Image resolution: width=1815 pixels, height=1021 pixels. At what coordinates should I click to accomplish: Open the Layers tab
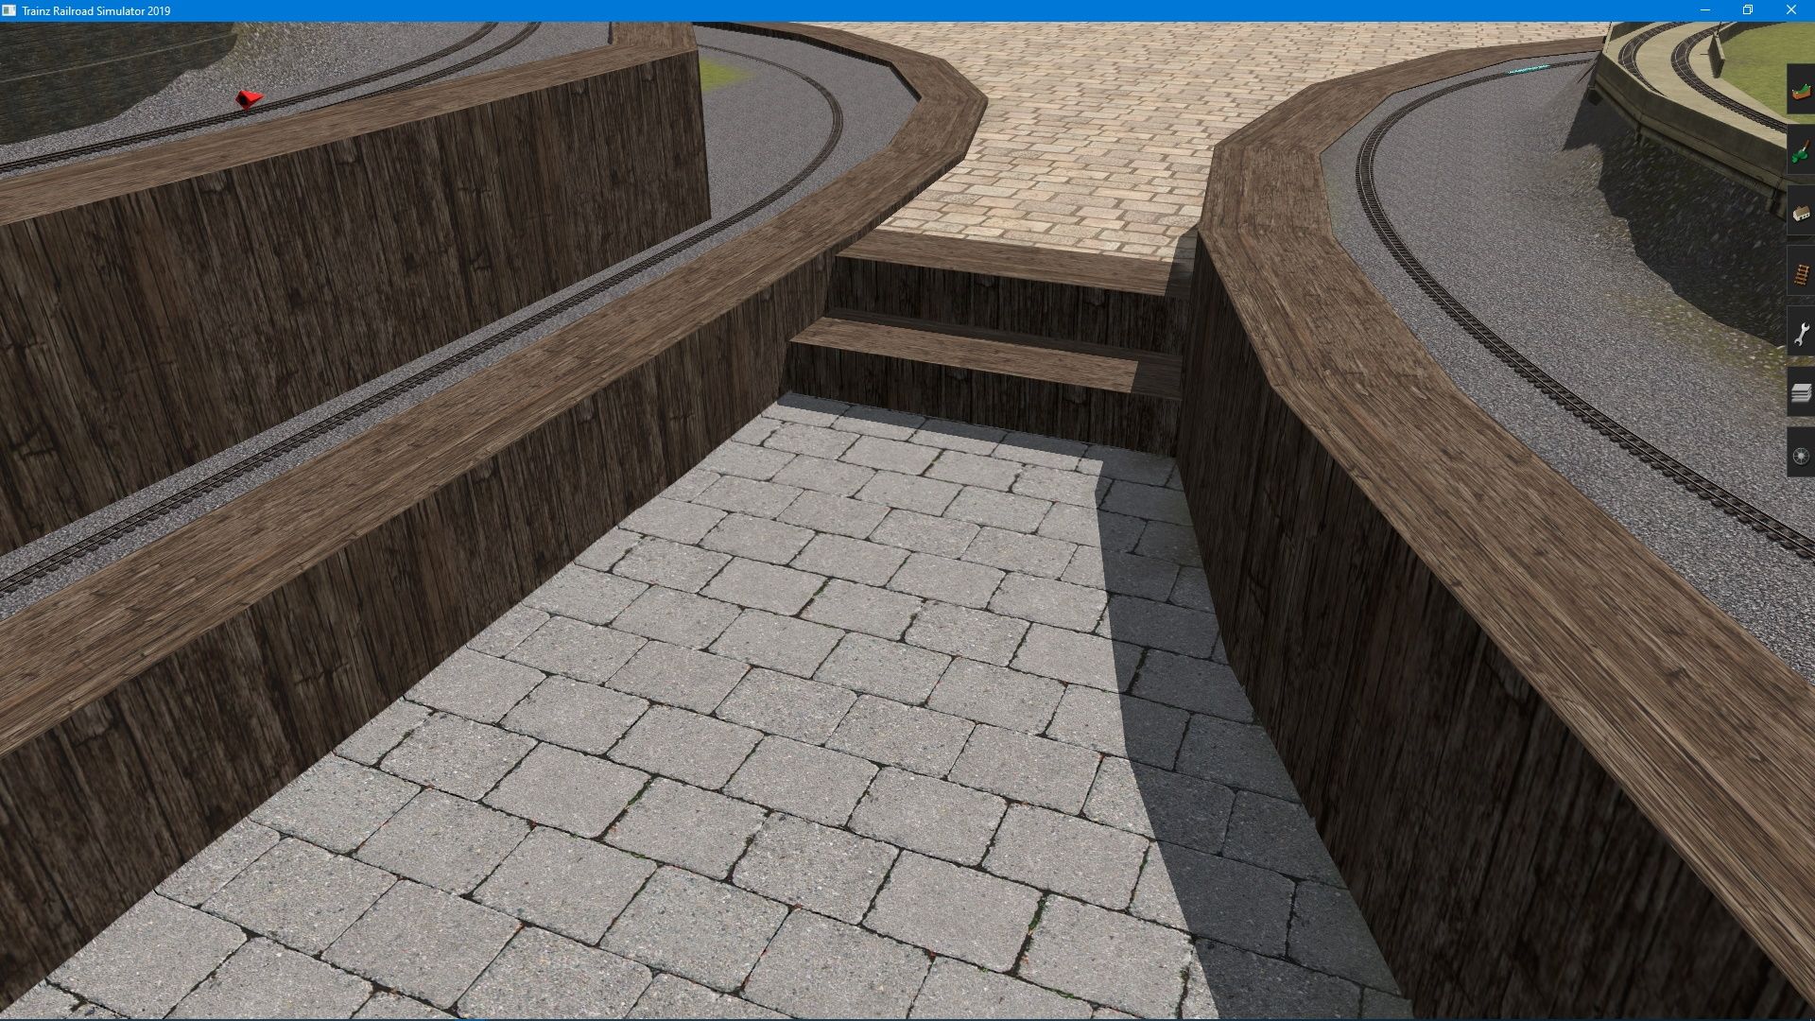point(1801,394)
